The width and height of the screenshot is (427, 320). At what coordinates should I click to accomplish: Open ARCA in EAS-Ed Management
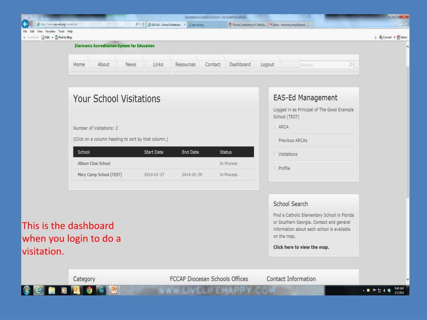pos(283,127)
